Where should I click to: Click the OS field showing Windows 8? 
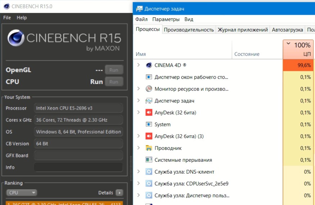[78, 132]
